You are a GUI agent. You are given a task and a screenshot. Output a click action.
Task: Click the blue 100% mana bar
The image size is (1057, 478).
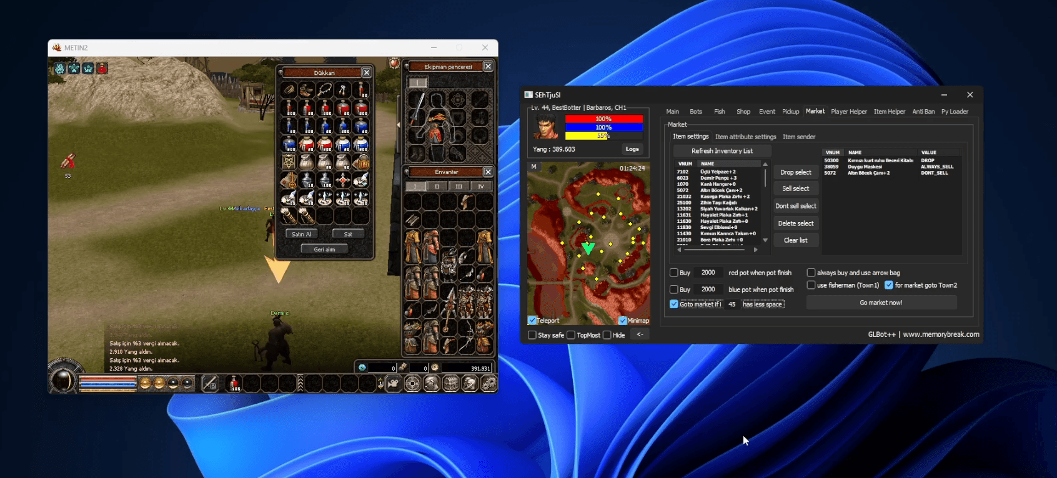coord(603,127)
